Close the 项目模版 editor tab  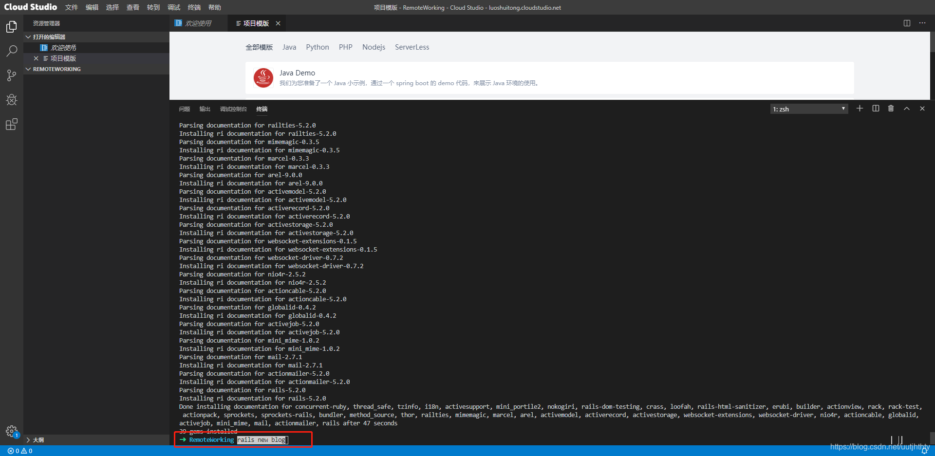(278, 23)
